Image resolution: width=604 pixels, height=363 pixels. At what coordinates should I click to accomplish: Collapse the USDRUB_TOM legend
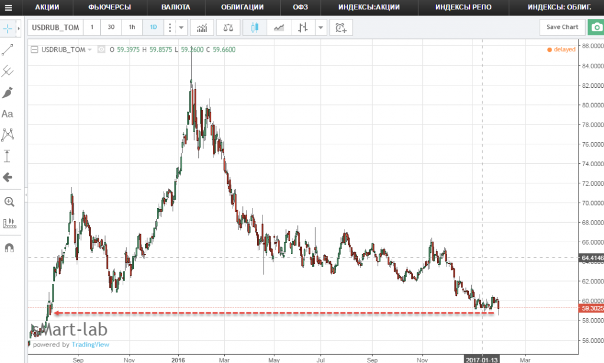[34, 50]
